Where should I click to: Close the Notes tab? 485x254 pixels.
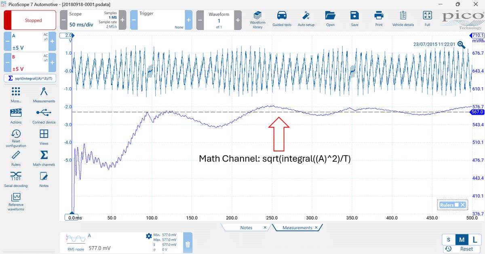[265, 228]
